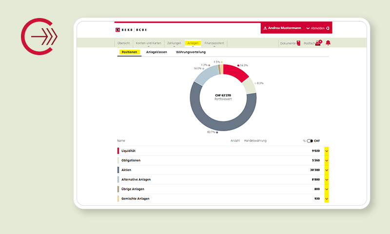Viewport: 390px width, 234px height.
Task: Open the notifications bell
Action: pyautogui.click(x=328, y=43)
